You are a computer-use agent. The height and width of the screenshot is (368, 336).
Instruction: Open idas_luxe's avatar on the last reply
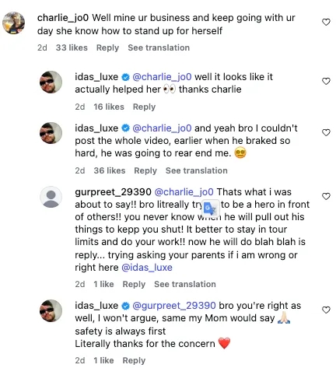(x=51, y=310)
